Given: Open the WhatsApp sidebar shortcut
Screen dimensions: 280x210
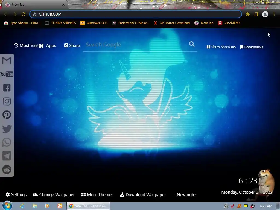Looking at the screenshot, I should (x=7, y=142).
